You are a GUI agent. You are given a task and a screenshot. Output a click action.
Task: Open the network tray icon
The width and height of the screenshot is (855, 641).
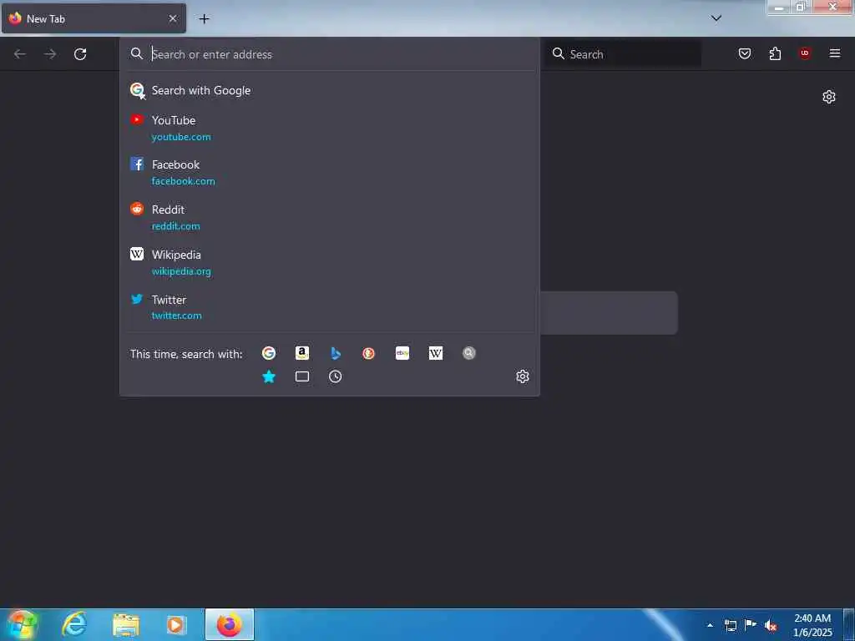730,626
